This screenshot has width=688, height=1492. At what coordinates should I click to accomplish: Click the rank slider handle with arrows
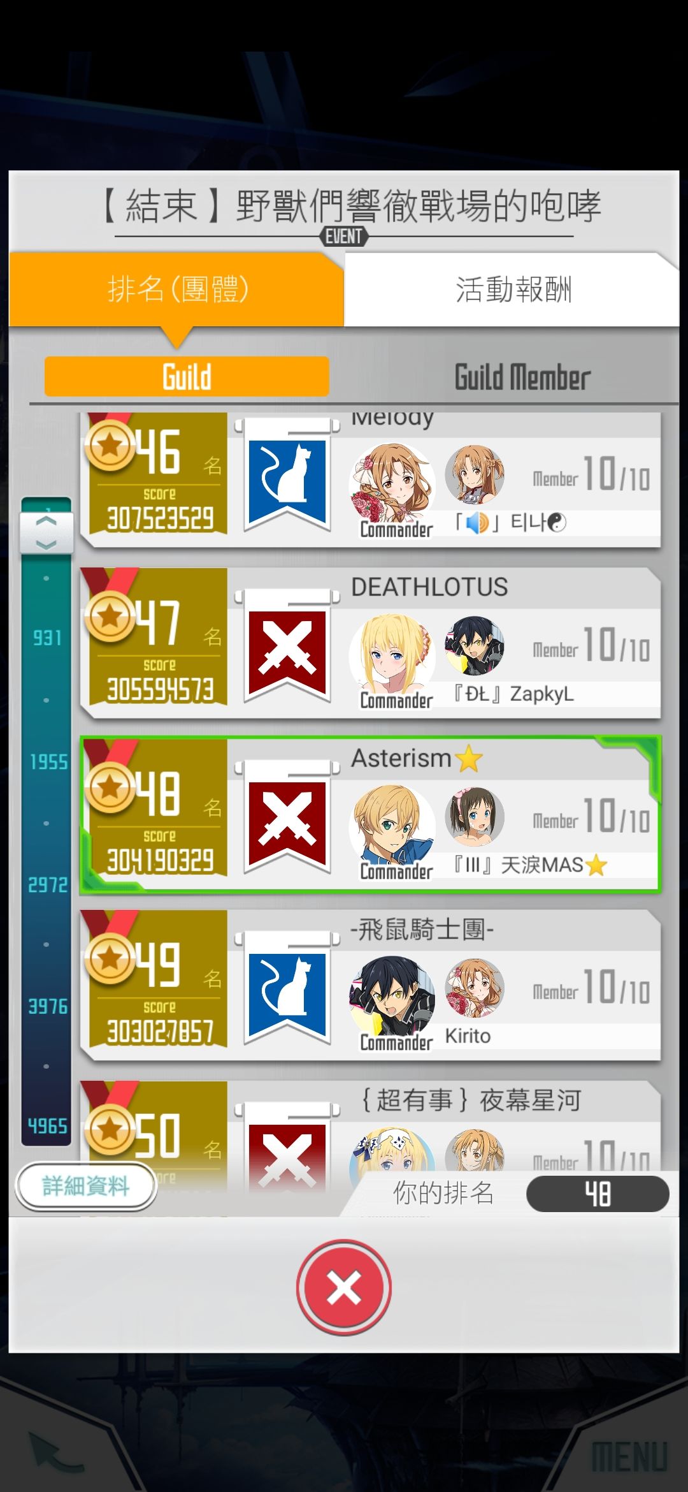pos(46,532)
